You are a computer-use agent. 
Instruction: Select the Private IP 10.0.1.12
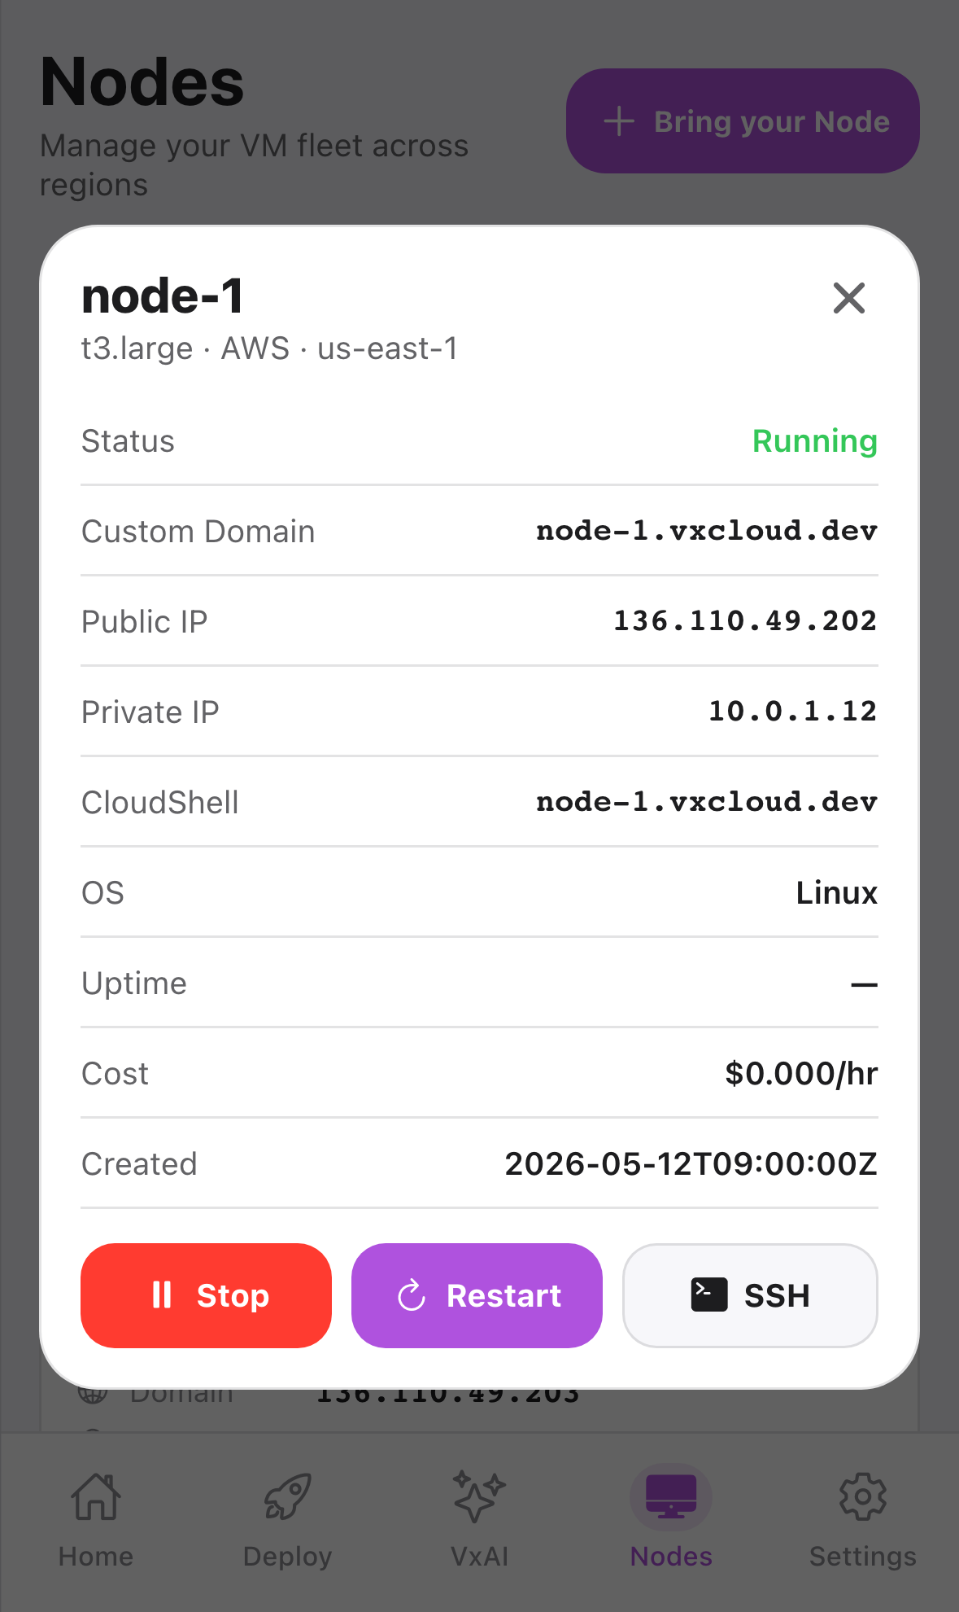click(793, 712)
